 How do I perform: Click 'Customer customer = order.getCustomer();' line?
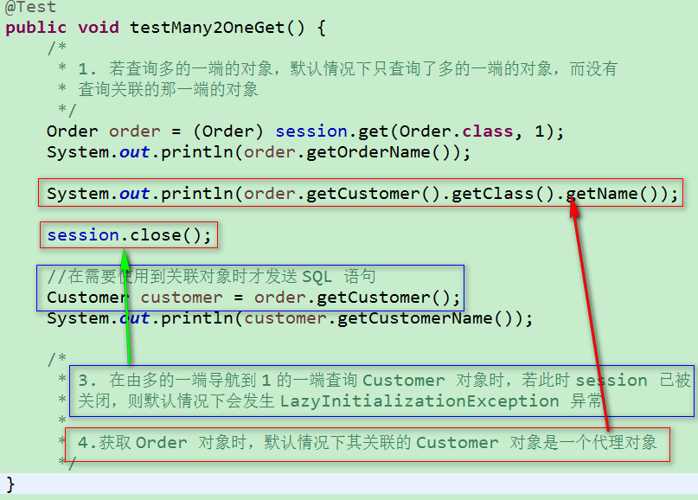[253, 298]
